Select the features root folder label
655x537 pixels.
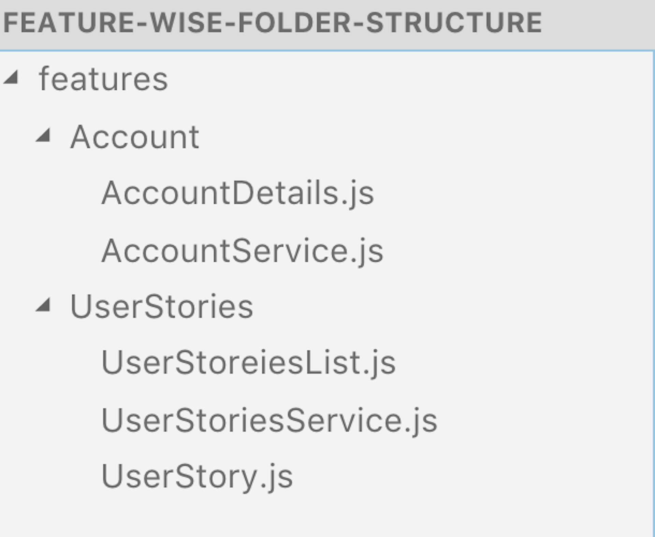coord(103,79)
